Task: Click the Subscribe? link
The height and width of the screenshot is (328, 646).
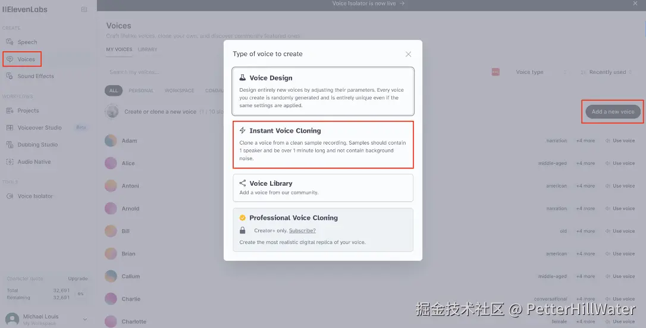Action: [x=302, y=231]
